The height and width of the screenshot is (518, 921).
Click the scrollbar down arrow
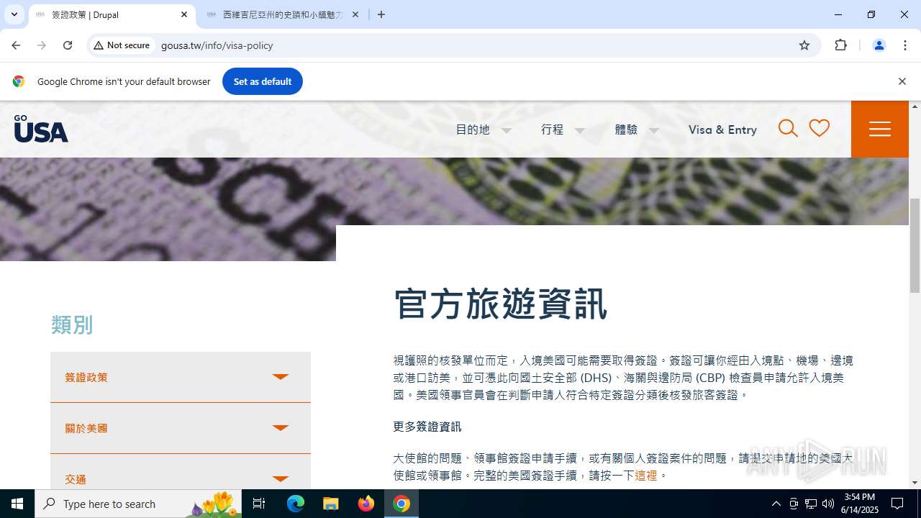coord(915,483)
